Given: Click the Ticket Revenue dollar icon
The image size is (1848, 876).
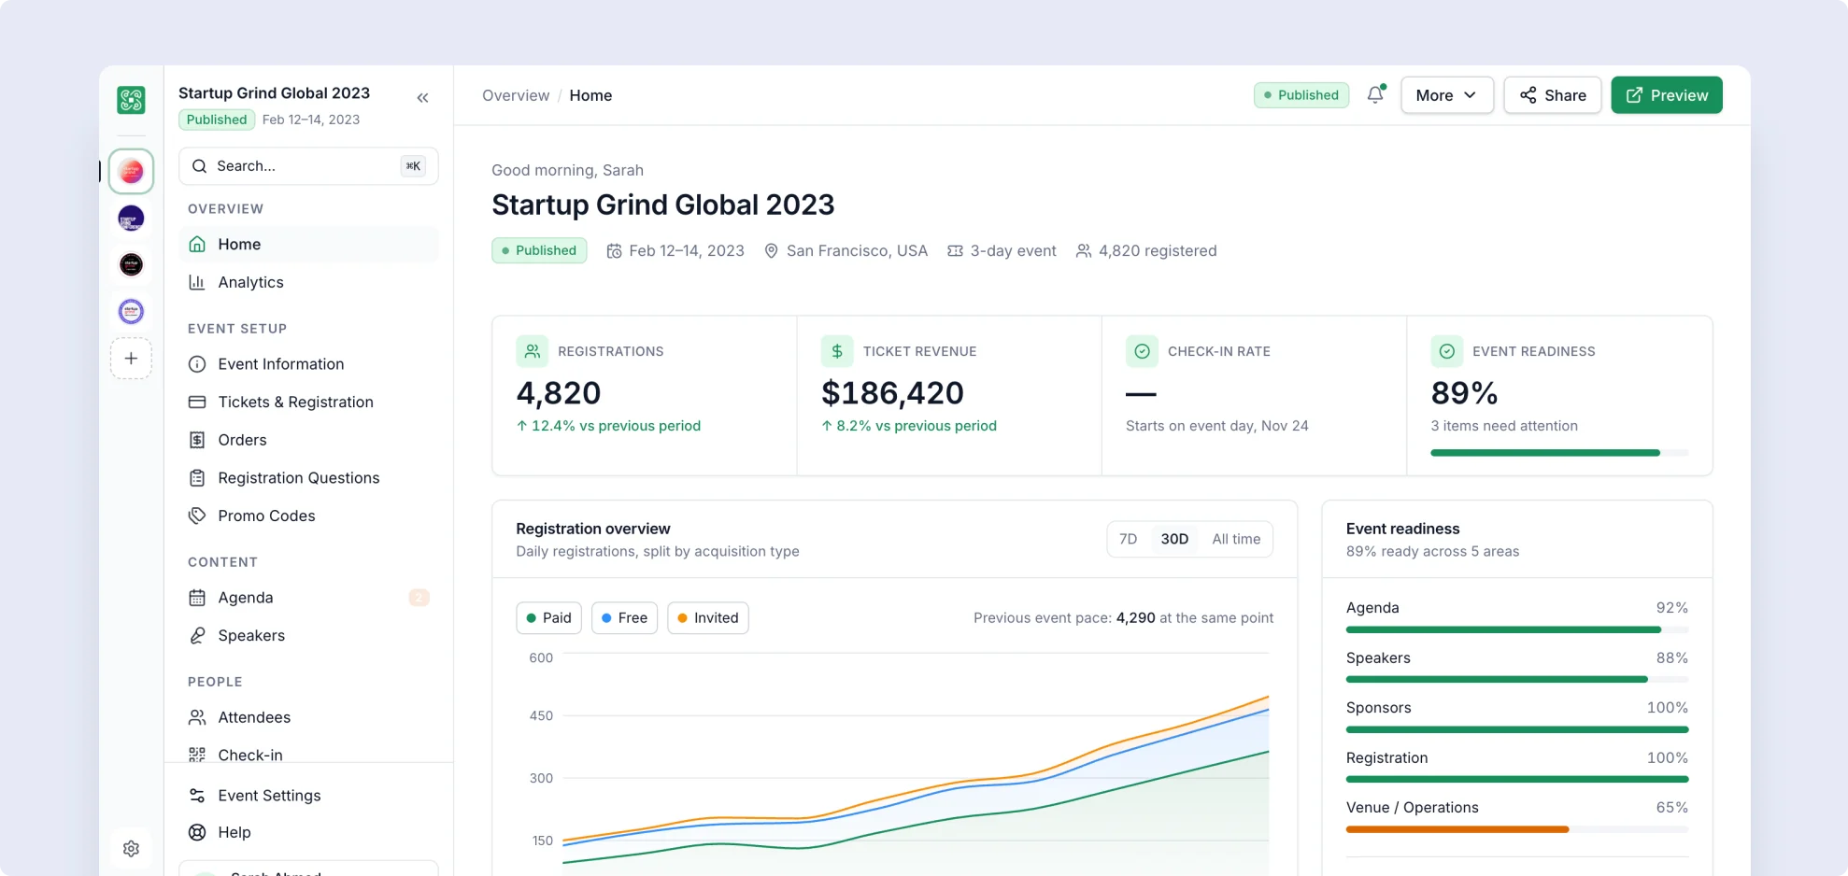Looking at the screenshot, I should pyautogui.click(x=837, y=351).
